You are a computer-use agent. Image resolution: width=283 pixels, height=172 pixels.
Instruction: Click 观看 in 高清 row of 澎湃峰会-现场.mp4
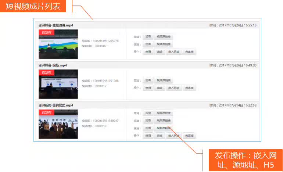148,80
